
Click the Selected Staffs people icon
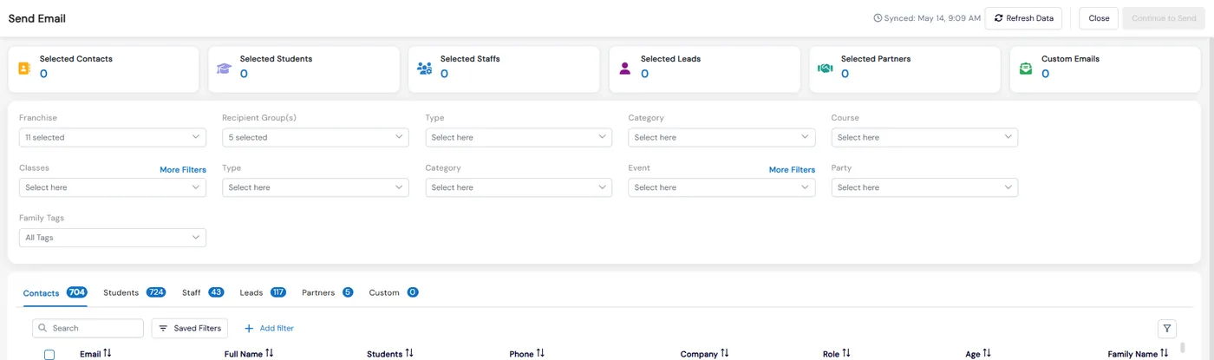425,68
